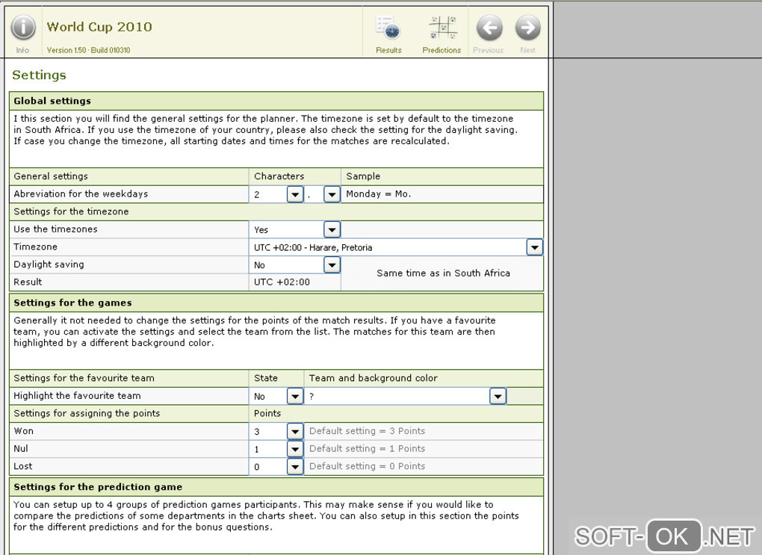Click the Won row label

(23, 431)
